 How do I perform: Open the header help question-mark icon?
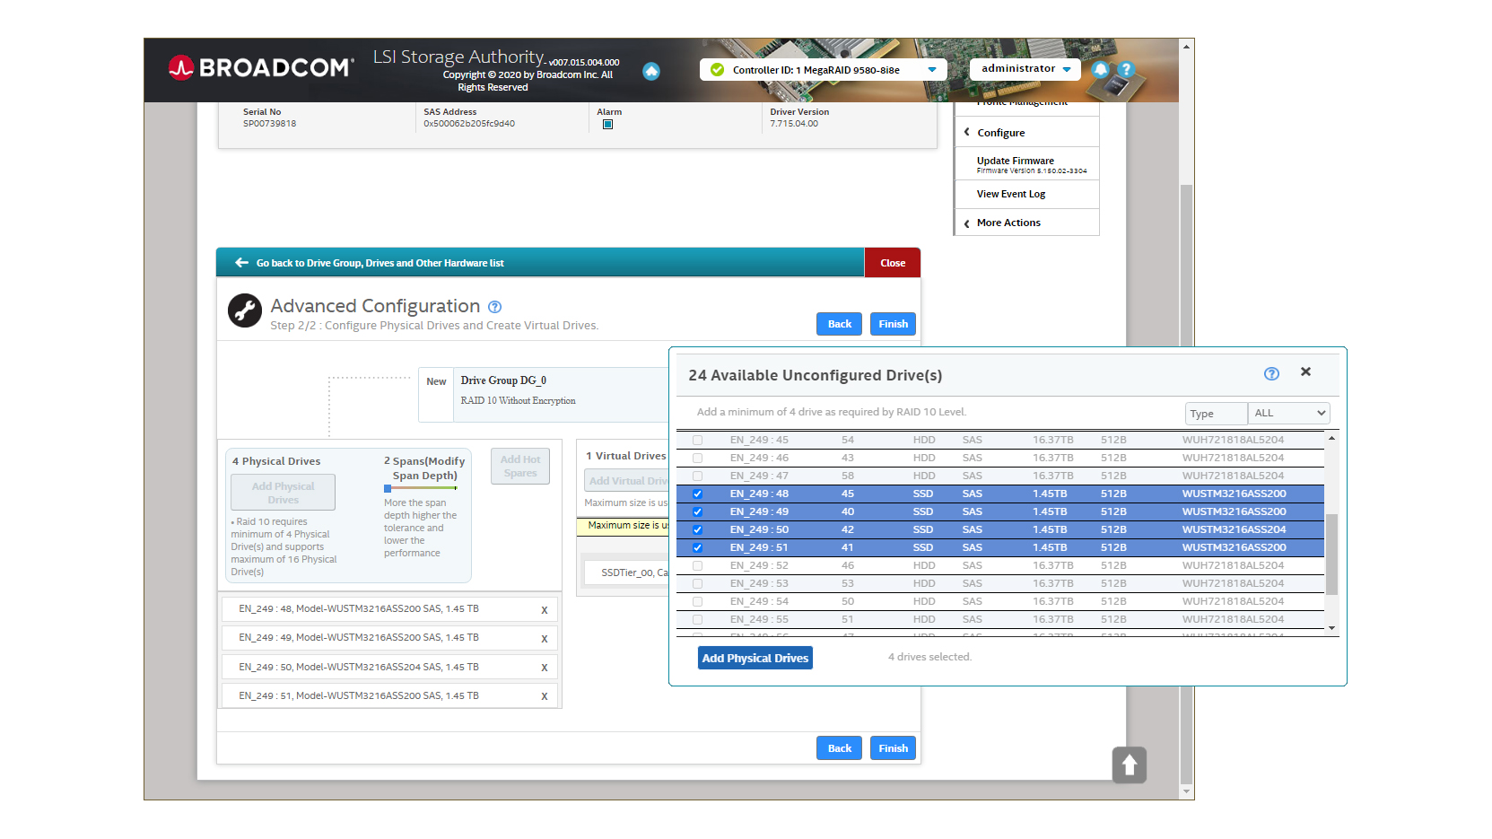tap(1126, 69)
